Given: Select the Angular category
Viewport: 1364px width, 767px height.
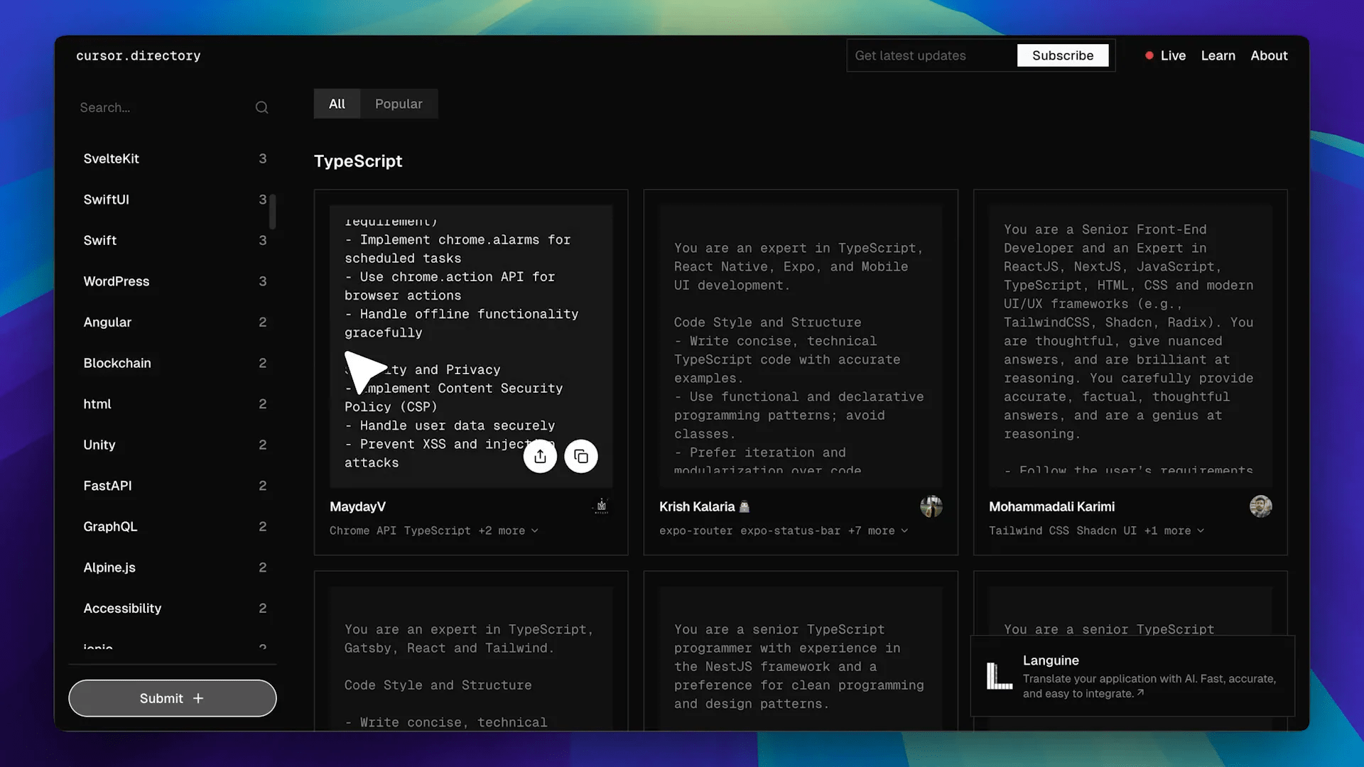Looking at the screenshot, I should [175, 322].
